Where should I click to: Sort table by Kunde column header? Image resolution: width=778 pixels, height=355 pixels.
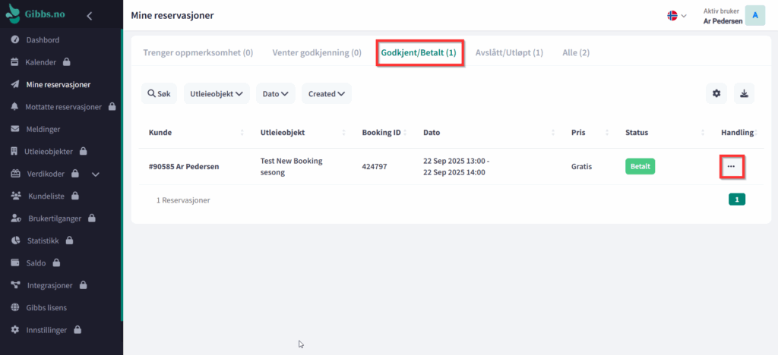(x=160, y=132)
